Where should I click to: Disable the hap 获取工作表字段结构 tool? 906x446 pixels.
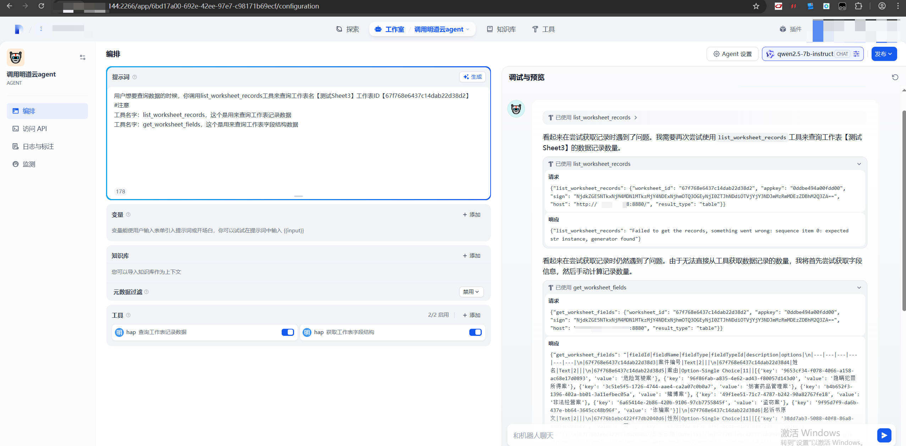click(x=475, y=332)
